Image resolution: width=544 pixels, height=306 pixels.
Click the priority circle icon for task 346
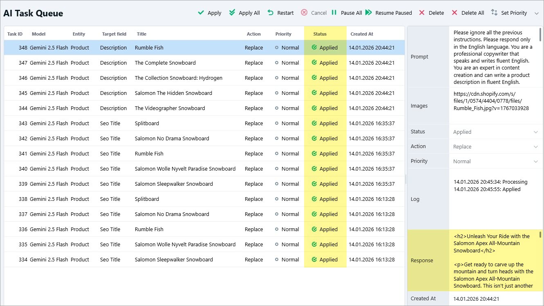277,78
